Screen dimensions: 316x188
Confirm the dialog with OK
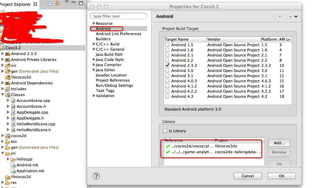tap(281, 176)
